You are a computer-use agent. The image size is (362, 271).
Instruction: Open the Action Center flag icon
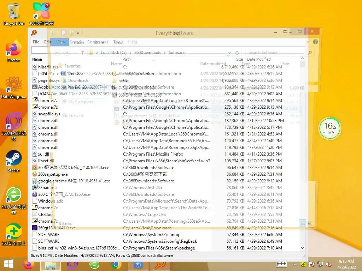pos(312,265)
